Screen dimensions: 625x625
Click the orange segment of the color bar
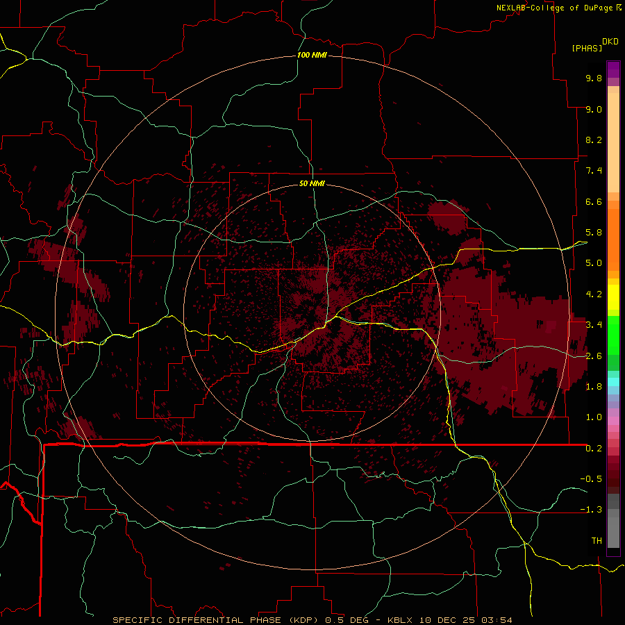[613, 240]
